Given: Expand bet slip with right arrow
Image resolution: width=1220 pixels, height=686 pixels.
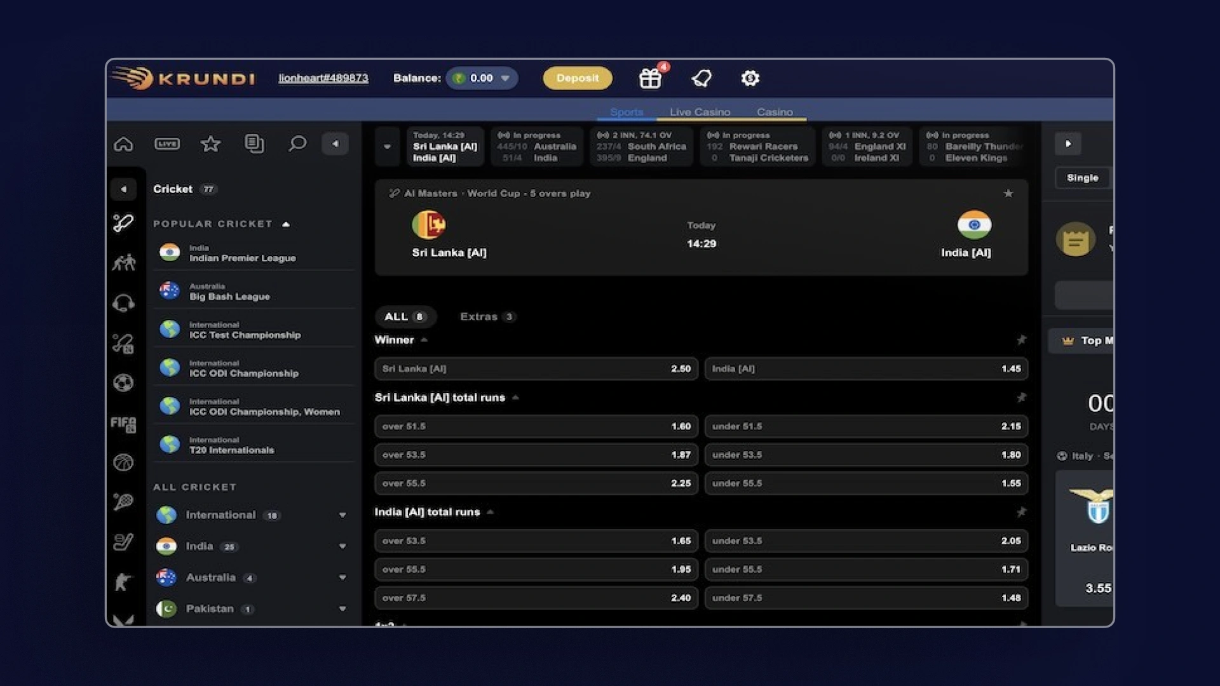Looking at the screenshot, I should point(1068,144).
